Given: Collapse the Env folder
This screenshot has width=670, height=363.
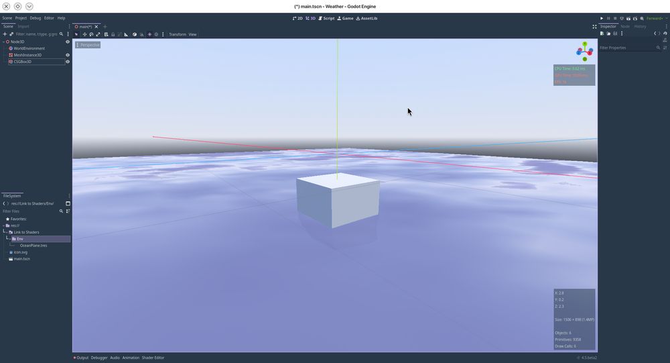Looking at the screenshot, I should (x=10, y=239).
